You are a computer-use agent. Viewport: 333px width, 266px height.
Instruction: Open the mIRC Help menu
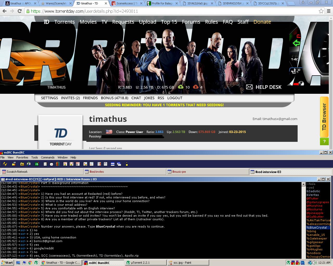[x=73, y=157]
